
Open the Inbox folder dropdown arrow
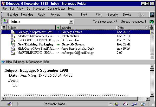pos(71,22)
